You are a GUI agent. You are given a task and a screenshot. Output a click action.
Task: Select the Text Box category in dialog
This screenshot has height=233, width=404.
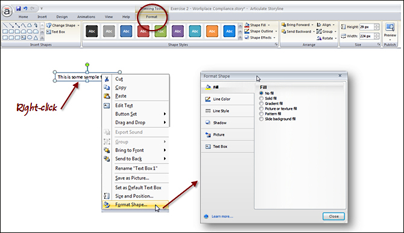[227, 147]
